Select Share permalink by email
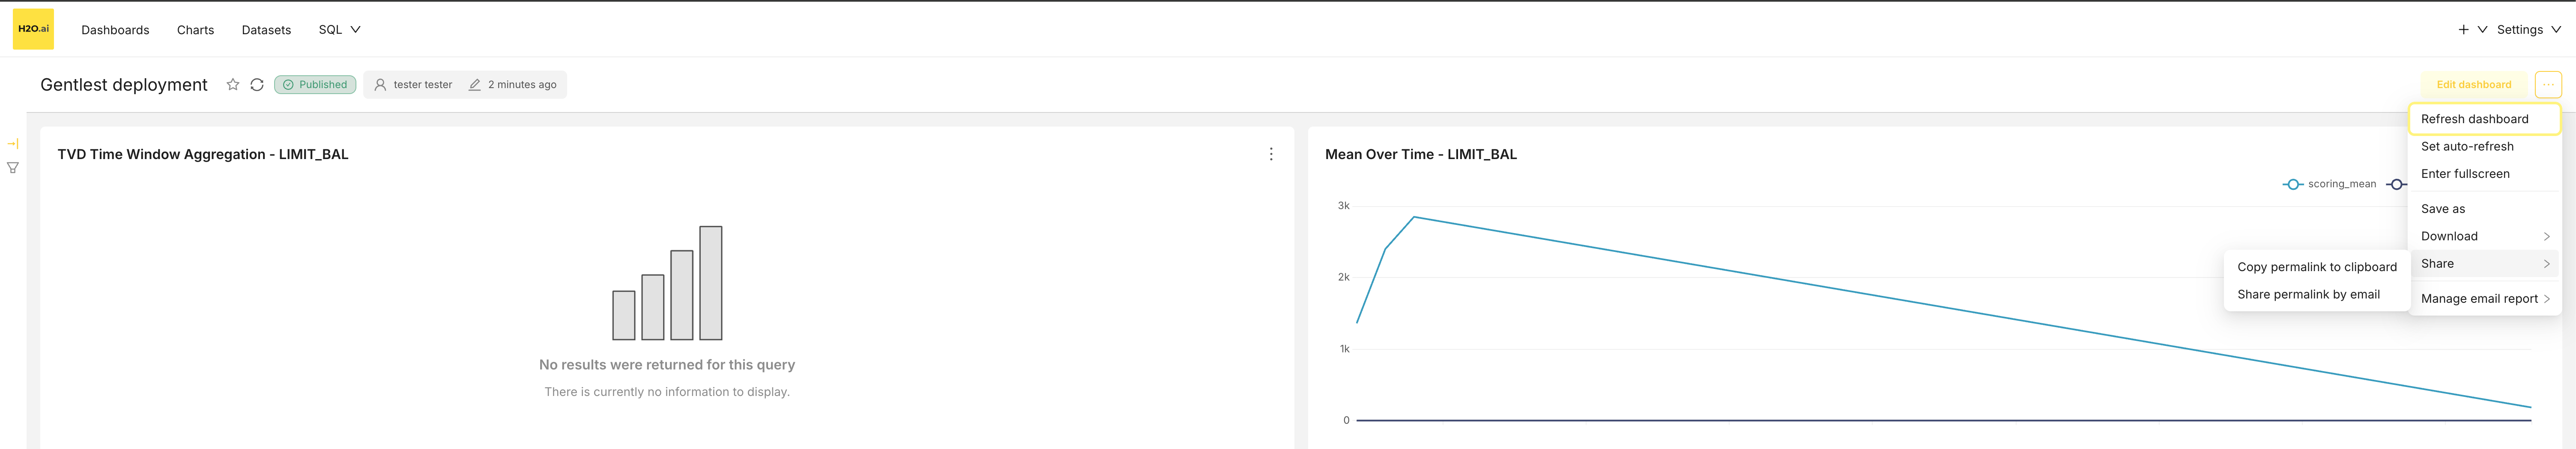The image size is (2576, 449). point(2316,294)
